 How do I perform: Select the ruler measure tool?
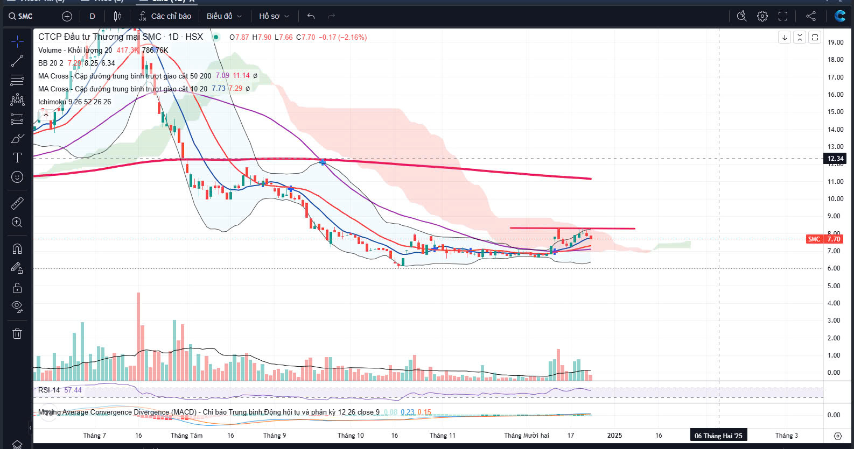[x=17, y=203]
